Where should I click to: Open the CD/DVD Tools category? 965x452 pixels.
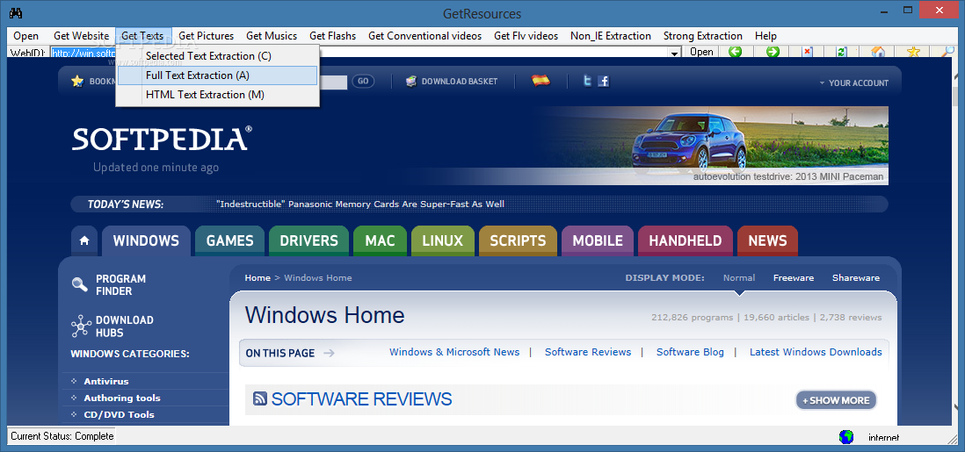click(x=119, y=414)
